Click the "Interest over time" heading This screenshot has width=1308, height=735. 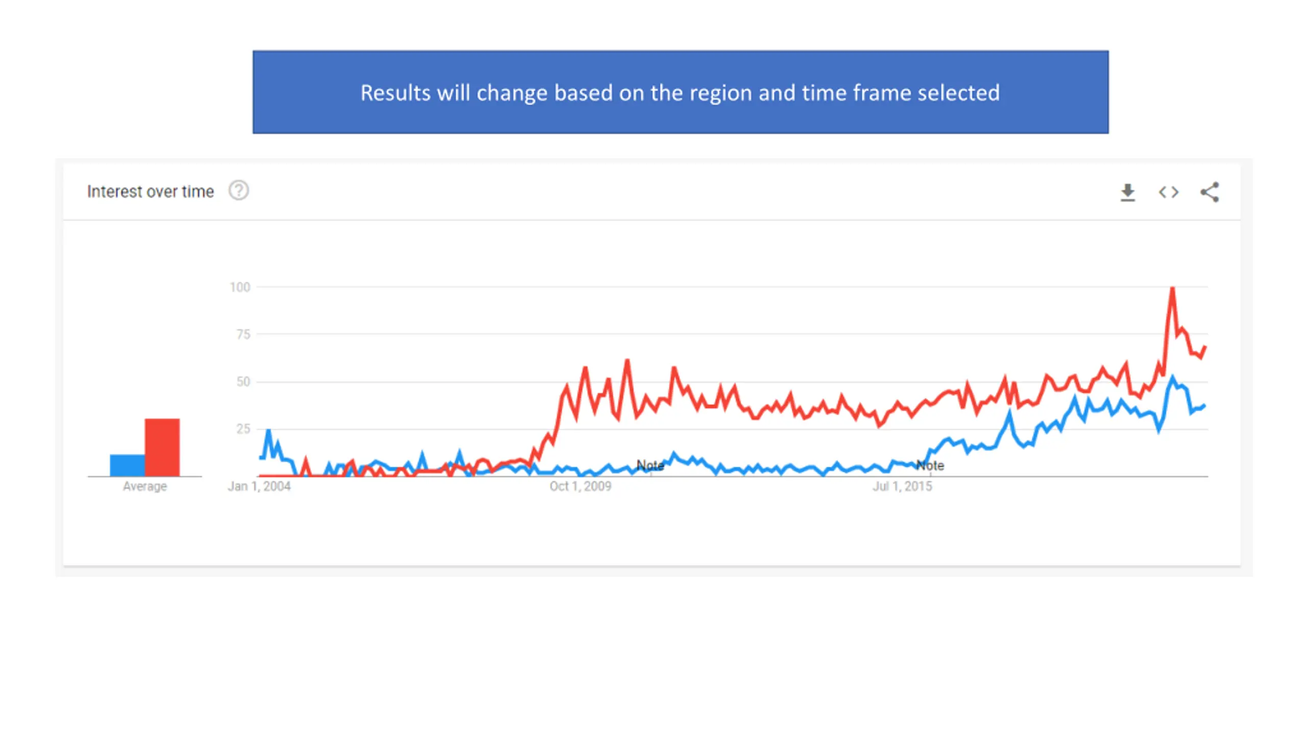[150, 191]
